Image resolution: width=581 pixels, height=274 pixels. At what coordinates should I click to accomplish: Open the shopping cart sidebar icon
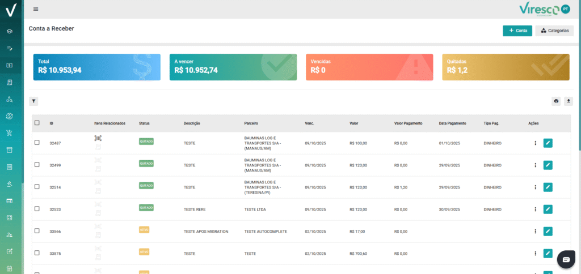point(10,133)
